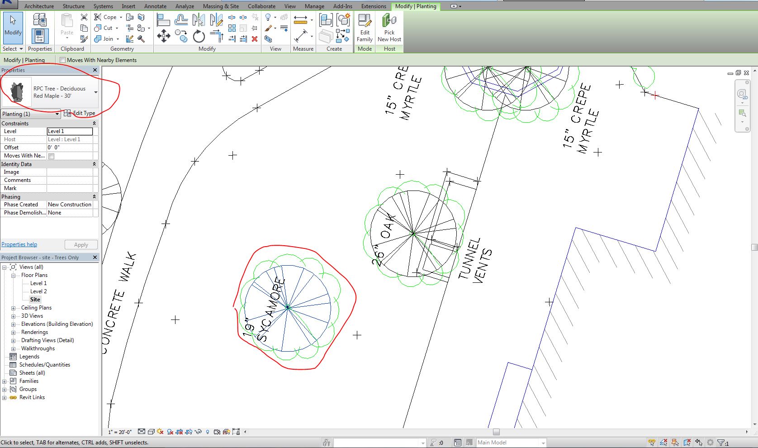Click the Level property input field

[70, 131]
